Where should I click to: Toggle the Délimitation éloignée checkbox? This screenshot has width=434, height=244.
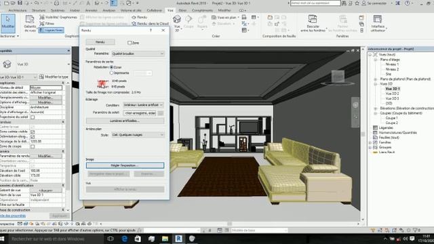33,137
